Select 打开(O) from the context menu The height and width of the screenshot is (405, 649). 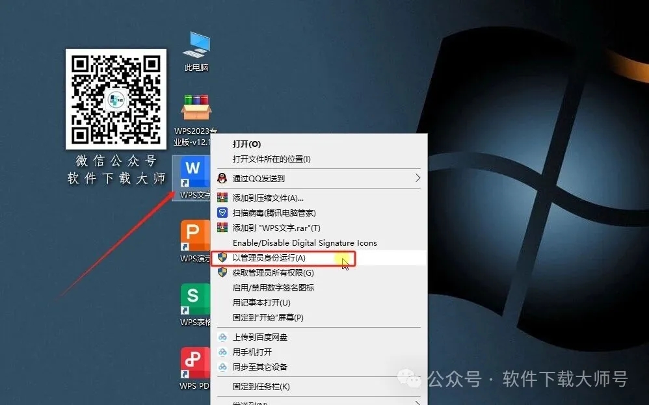[246, 144]
